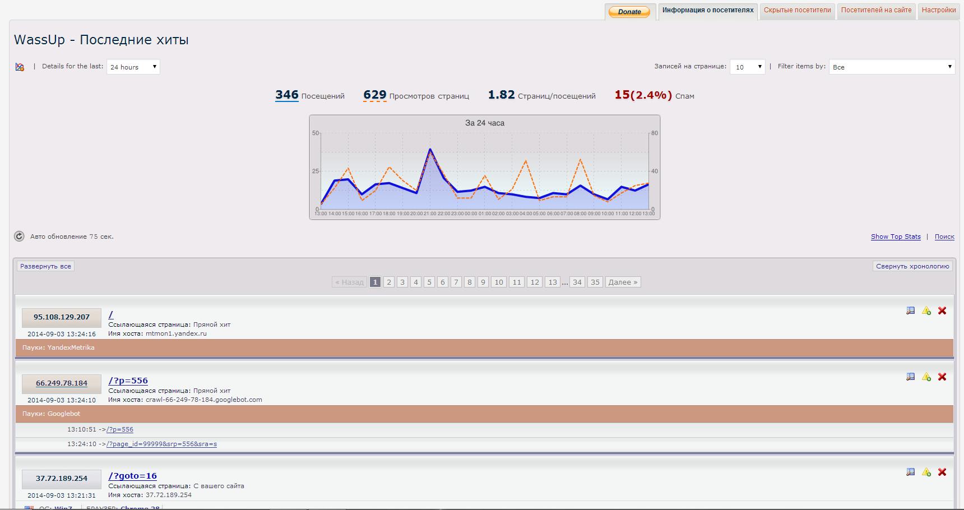Collapse chronology with Свернуть хронологию

tap(912, 266)
